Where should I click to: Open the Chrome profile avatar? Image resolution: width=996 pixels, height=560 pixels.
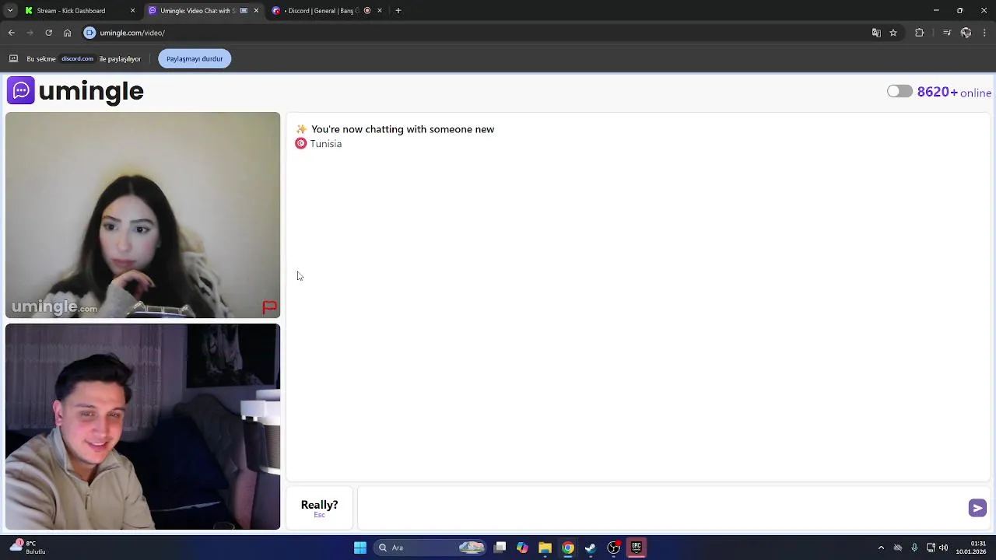966,33
